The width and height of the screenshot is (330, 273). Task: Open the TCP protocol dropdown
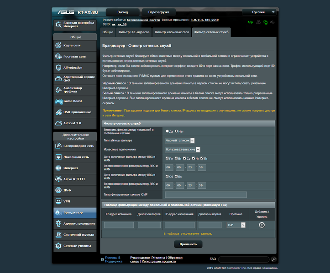236,225
